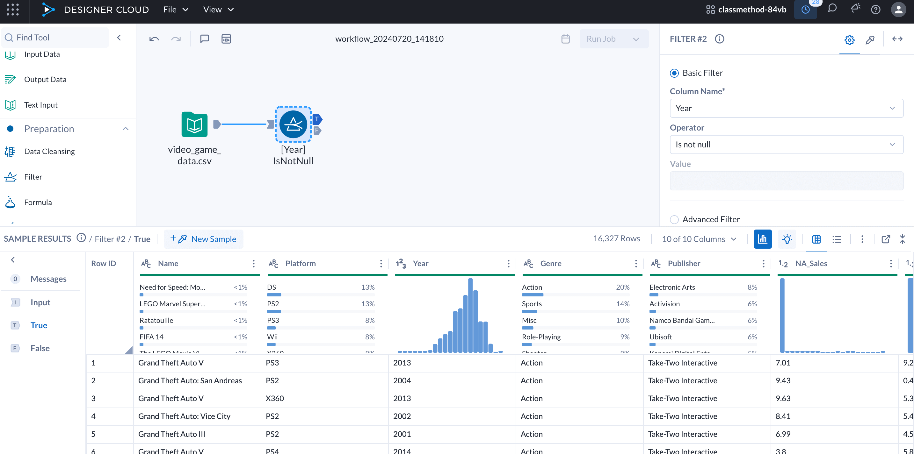Open the Operator dropdown

click(x=786, y=145)
